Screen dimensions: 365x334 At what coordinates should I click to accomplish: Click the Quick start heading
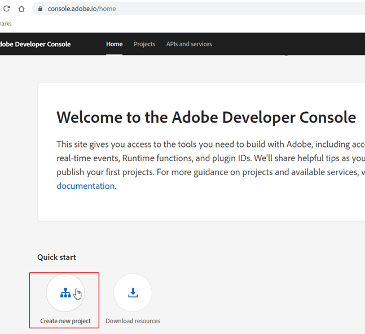[x=56, y=257]
